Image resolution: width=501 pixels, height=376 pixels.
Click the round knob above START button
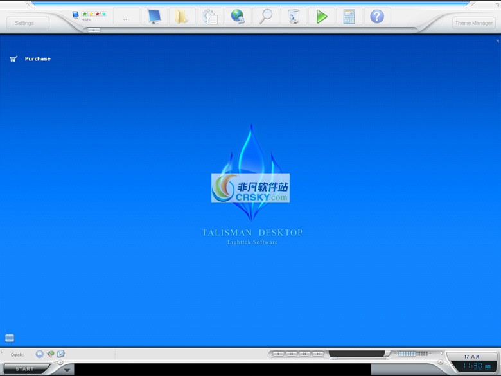click(60, 362)
